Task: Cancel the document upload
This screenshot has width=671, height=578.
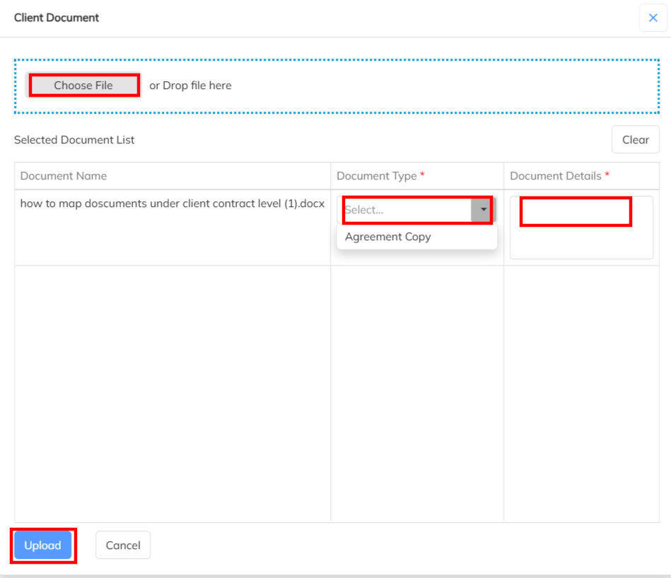Action: click(x=123, y=545)
